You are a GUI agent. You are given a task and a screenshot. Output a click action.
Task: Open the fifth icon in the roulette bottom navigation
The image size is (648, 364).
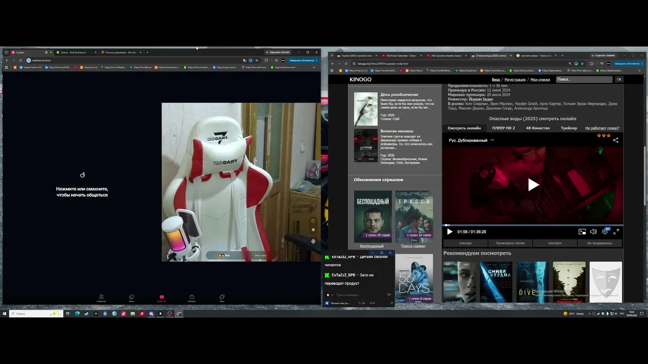pyautogui.click(x=222, y=298)
